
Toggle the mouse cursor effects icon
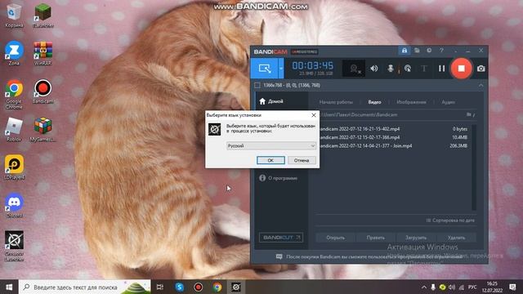point(408,69)
